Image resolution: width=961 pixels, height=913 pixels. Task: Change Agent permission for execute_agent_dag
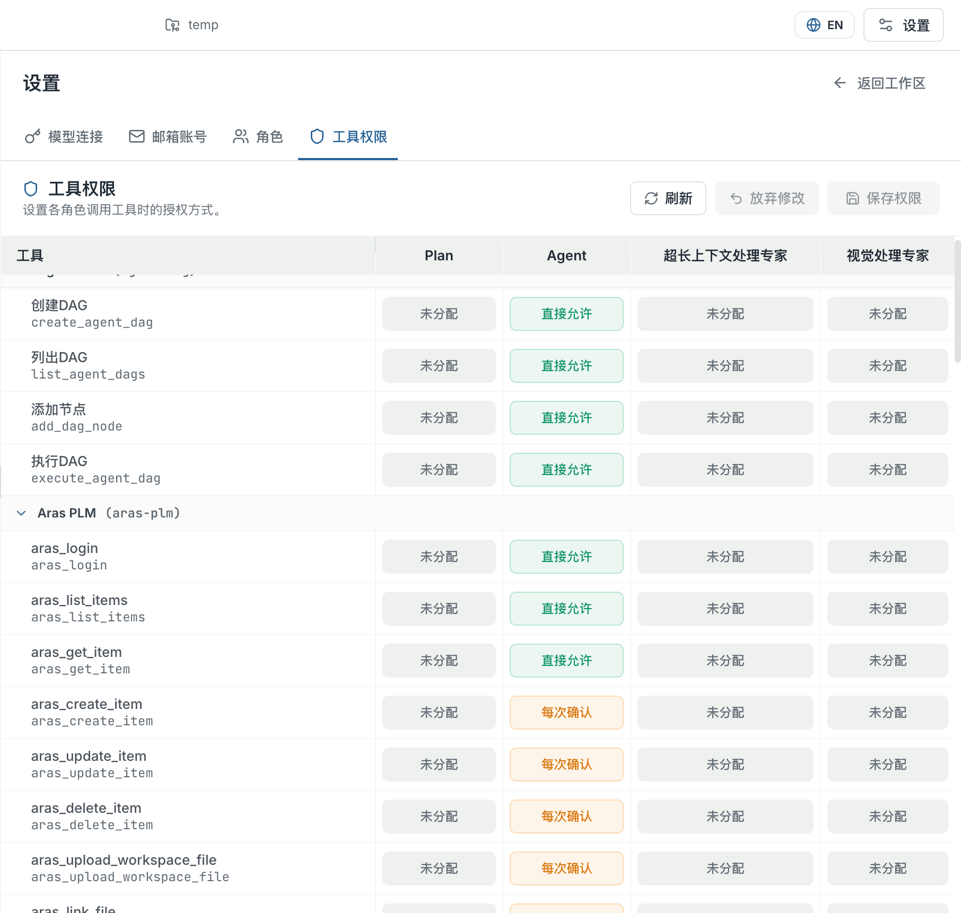pos(566,470)
